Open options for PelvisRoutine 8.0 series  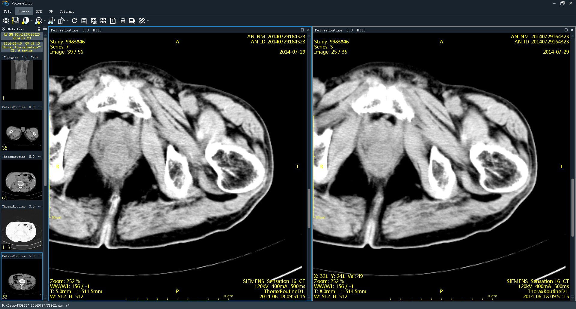[x=40, y=107]
